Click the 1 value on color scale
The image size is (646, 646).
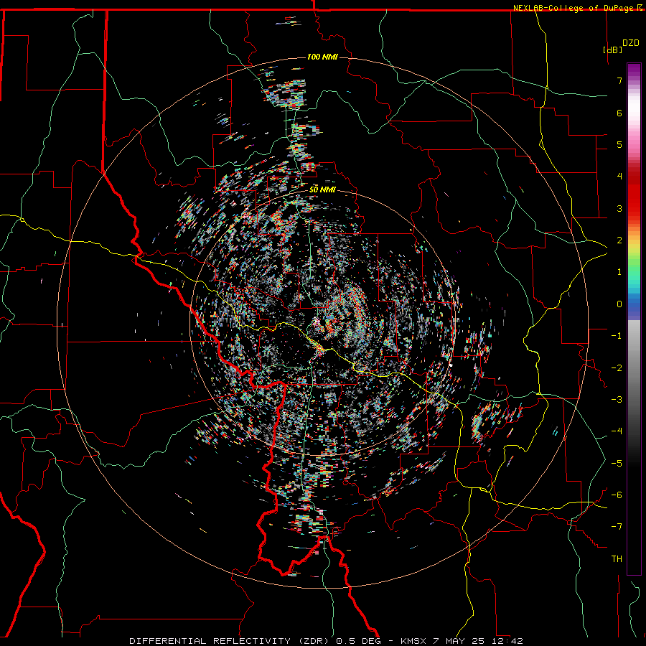(x=619, y=271)
